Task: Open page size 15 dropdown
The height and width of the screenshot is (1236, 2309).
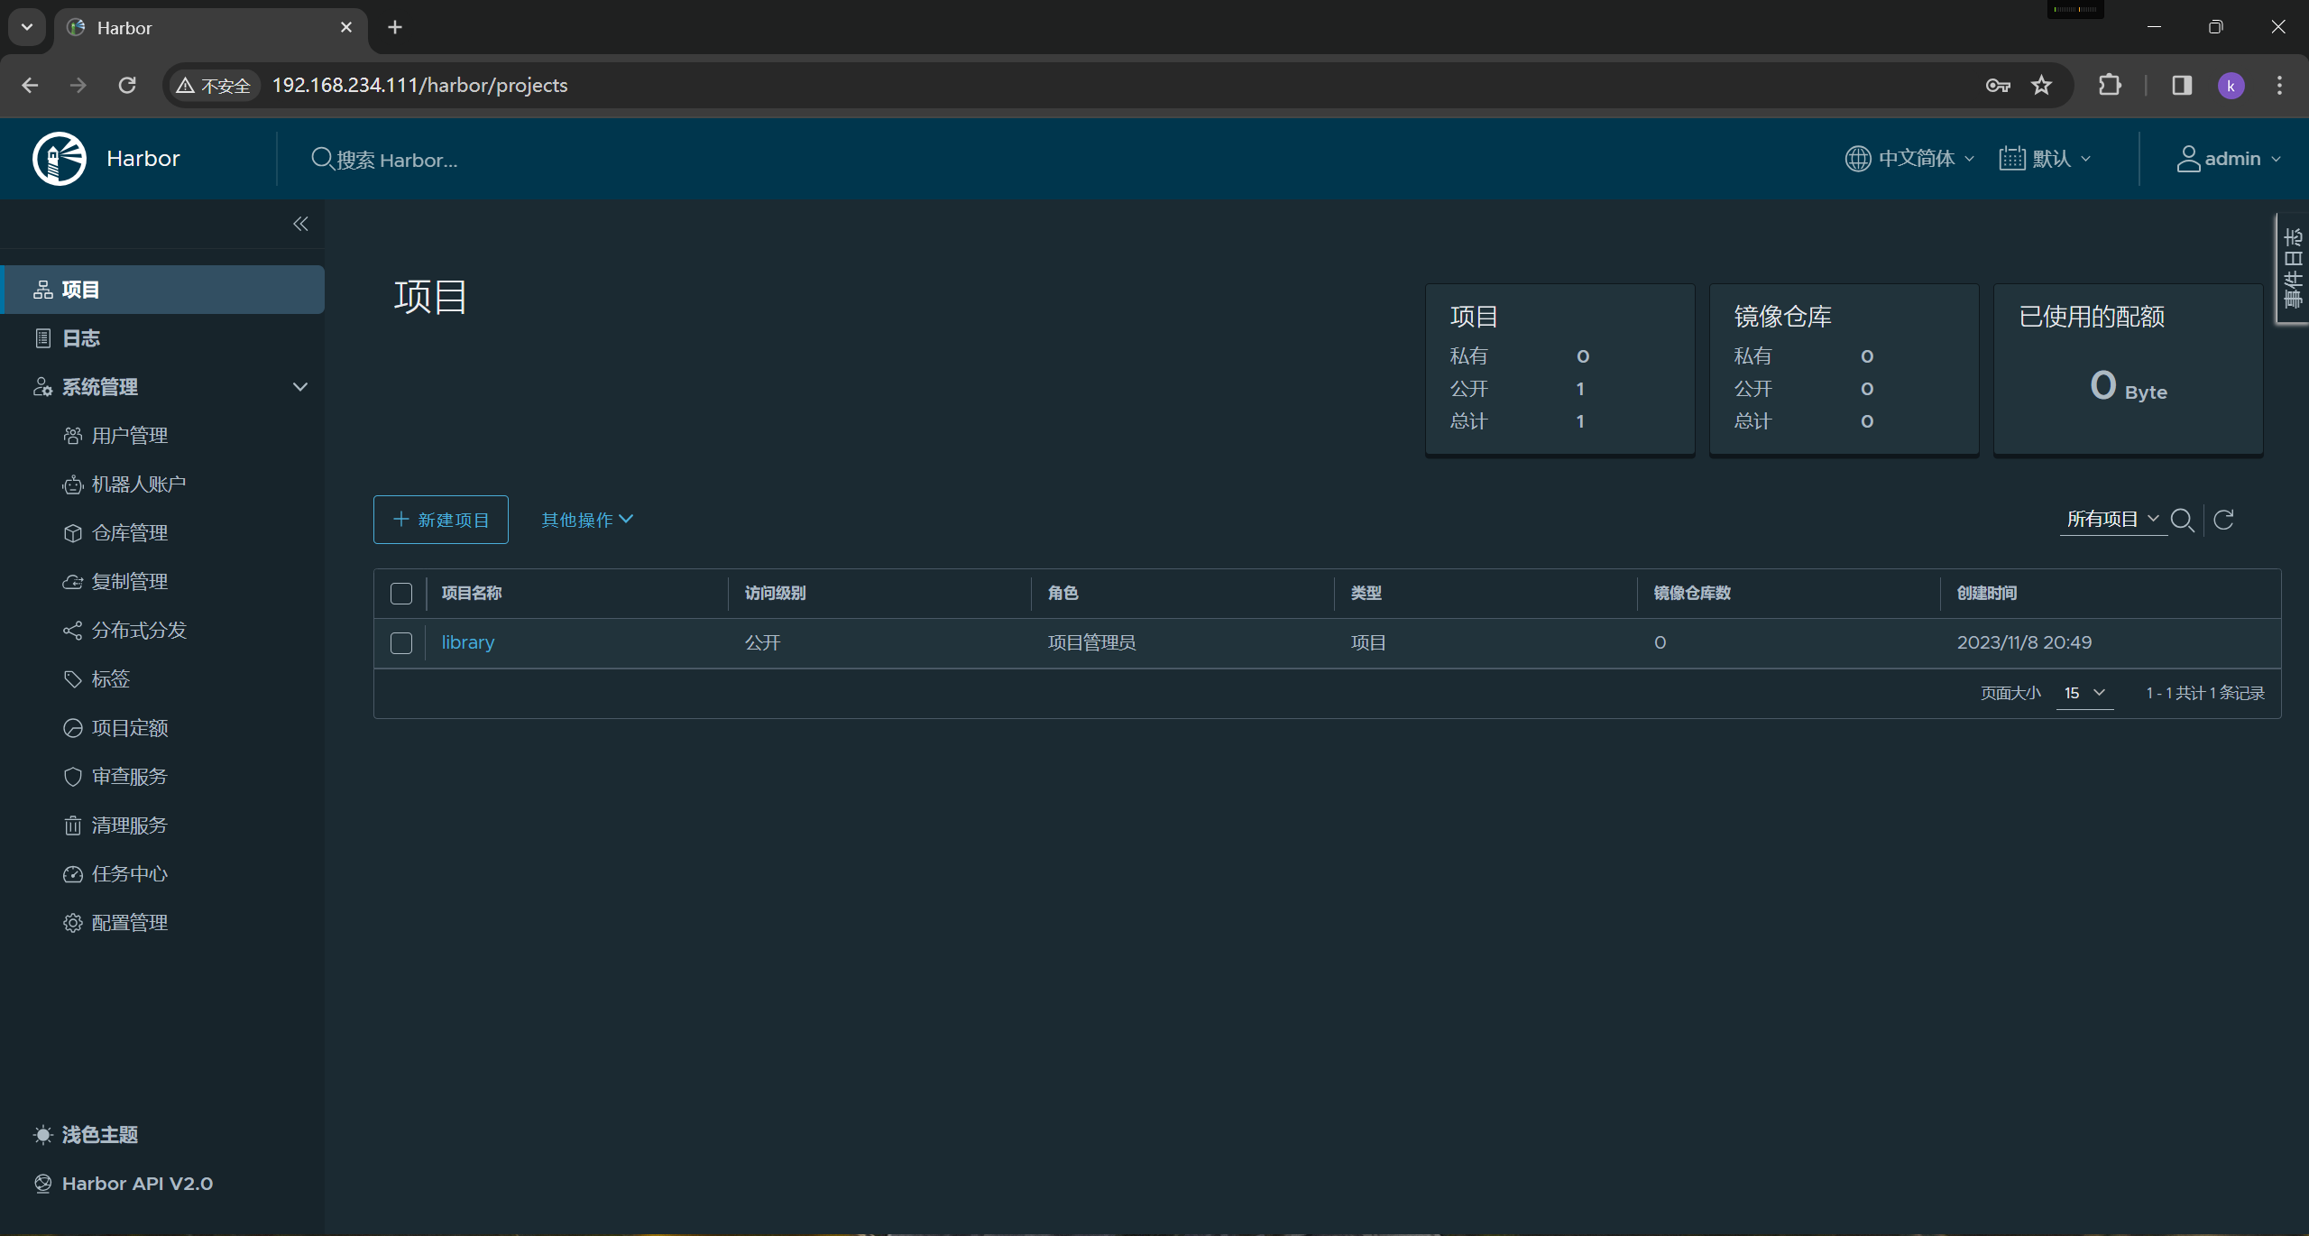Action: coord(2084,693)
